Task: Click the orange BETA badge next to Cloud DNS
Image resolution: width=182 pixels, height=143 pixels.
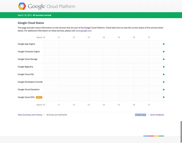Action: (x=39, y=97)
